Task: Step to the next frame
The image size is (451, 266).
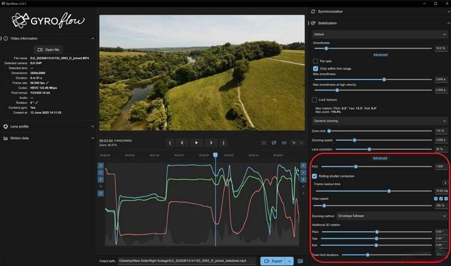Action: (211, 143)
